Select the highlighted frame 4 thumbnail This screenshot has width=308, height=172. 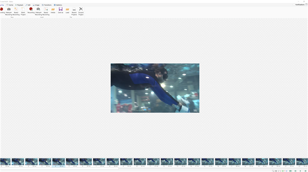(x=58, y=162)
